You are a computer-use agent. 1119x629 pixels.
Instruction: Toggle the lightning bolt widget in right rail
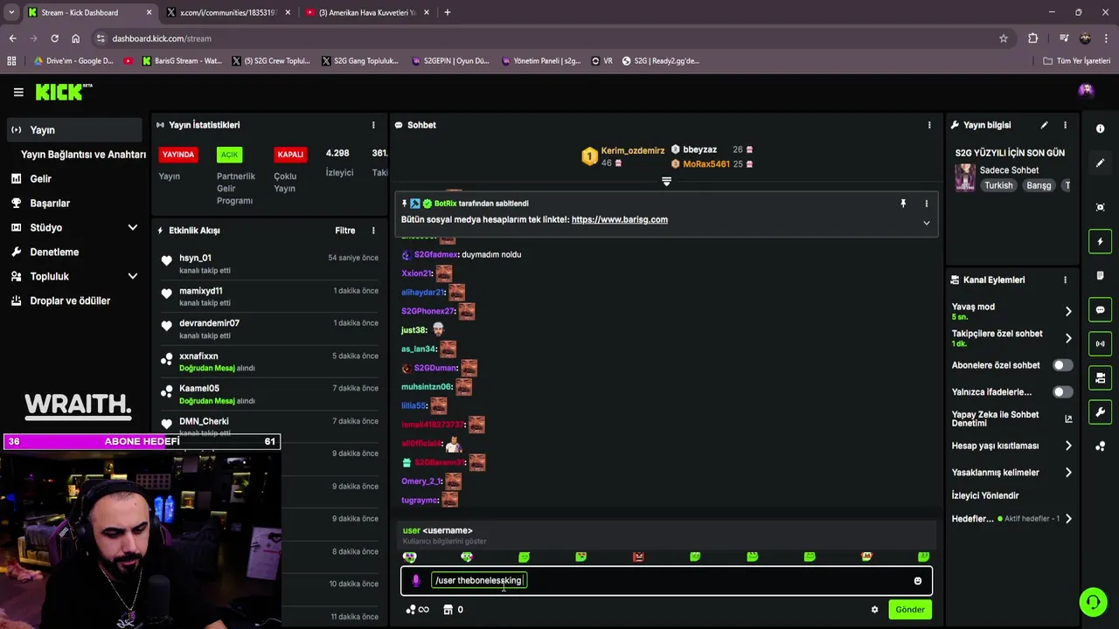(x=1100, y=241)
